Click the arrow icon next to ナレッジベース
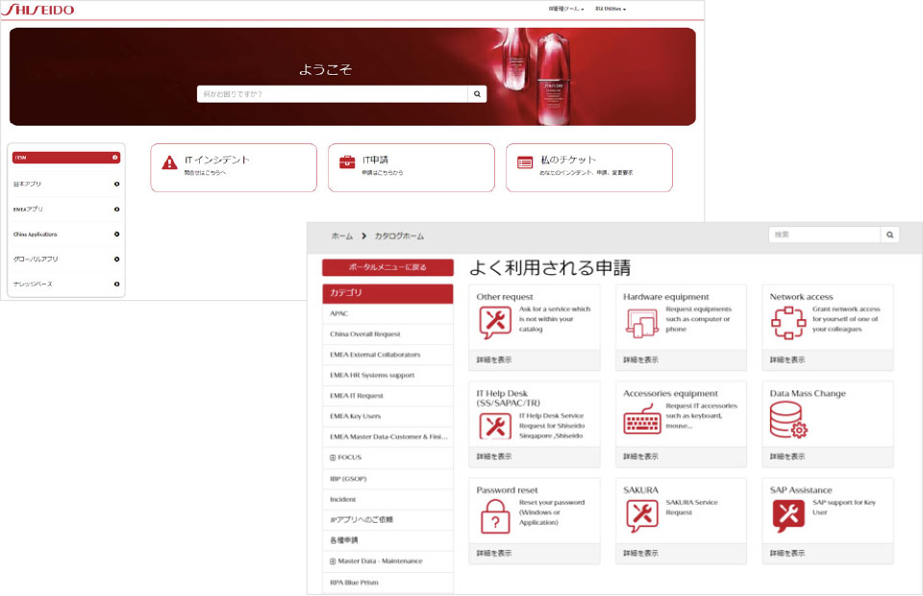 pos(116,285)
